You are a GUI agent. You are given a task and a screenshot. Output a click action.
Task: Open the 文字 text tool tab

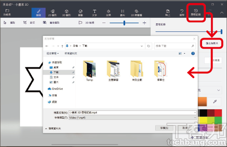tap(94, 13)
